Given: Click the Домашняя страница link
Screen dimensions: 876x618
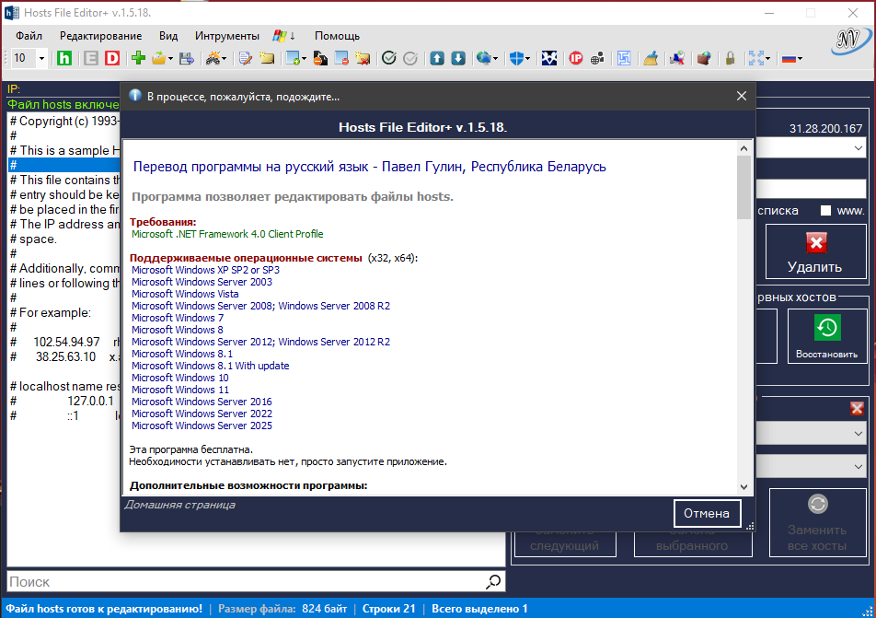Looking at the screenshot, I should [179, 505].
